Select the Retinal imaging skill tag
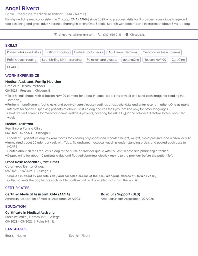 pyautogui.click(x=57, y=52)
